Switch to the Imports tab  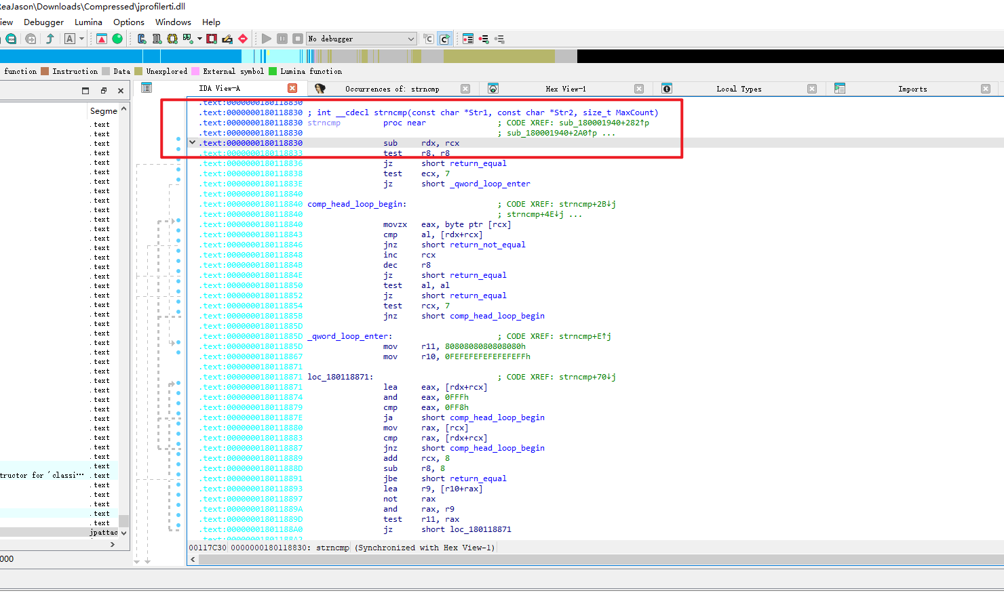912,89
